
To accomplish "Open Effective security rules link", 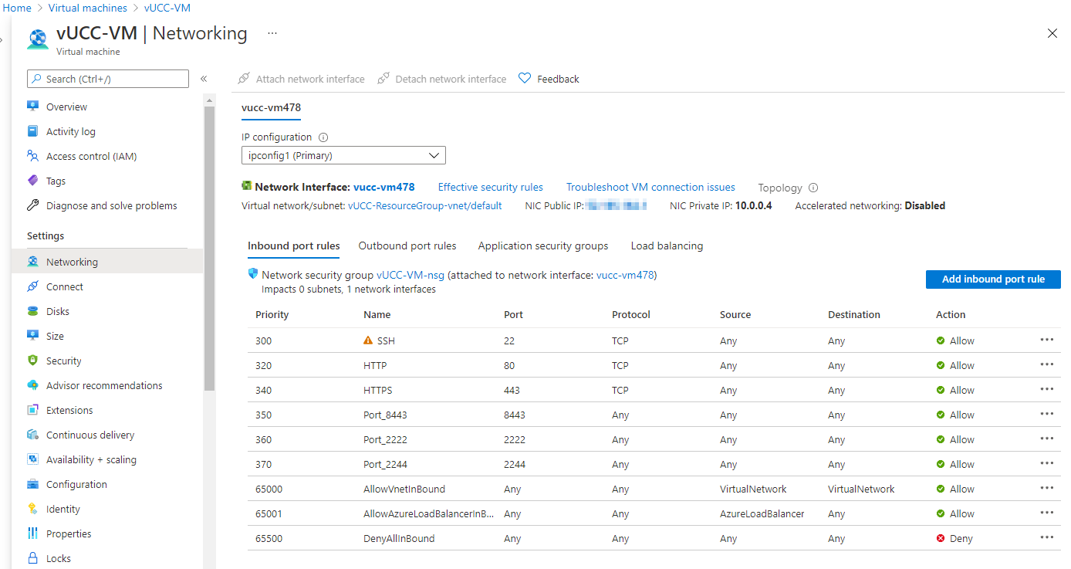I will [490, 187].
